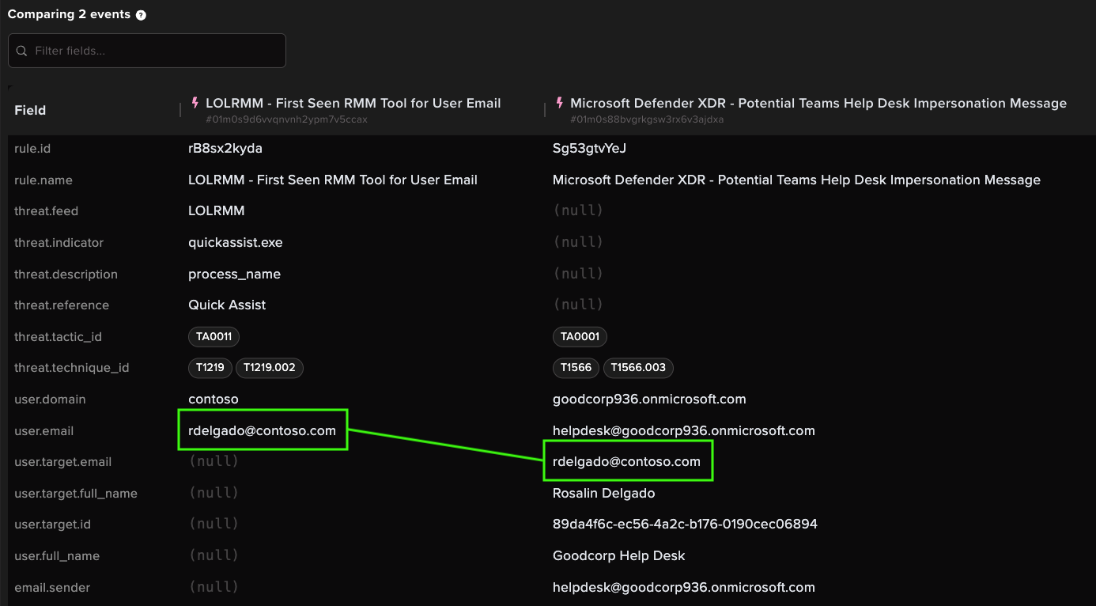Click rdelgado@contoso.com in the user.email row
The width and height of the screenshot is (1096, 606).
[x=263, y=431]
